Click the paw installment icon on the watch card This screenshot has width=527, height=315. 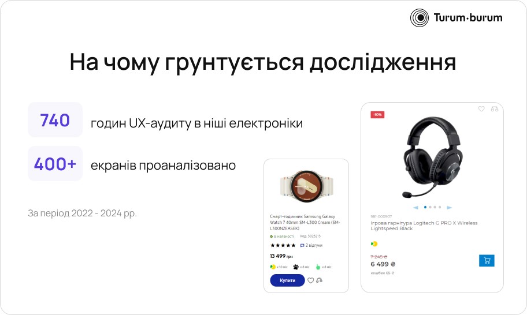click(296, 267)
